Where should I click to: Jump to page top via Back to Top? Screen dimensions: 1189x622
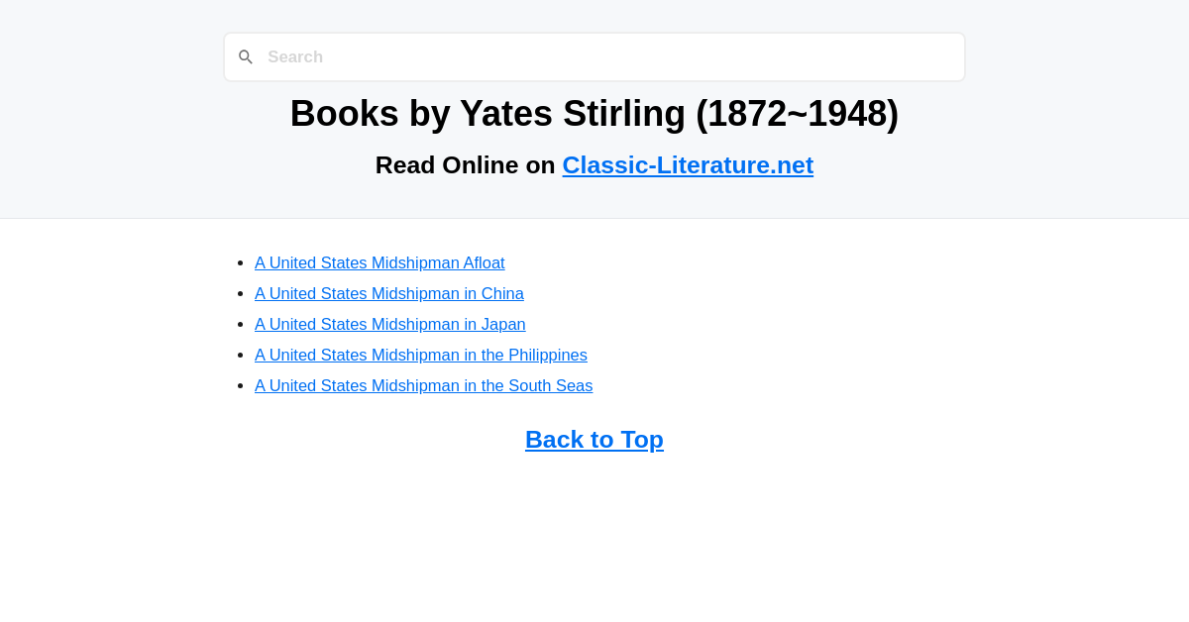tap(594, 439)
